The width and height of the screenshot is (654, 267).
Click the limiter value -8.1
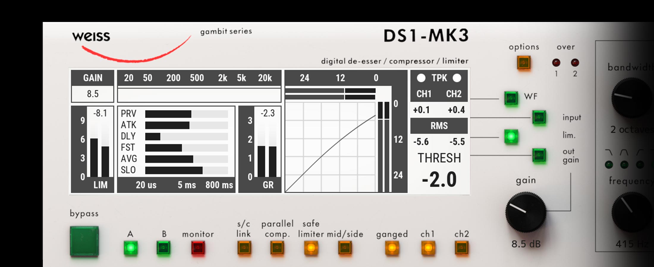point(100,113)
